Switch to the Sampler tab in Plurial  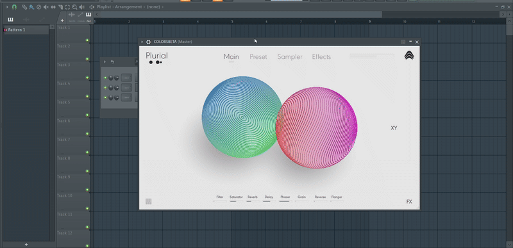(290, 57)
